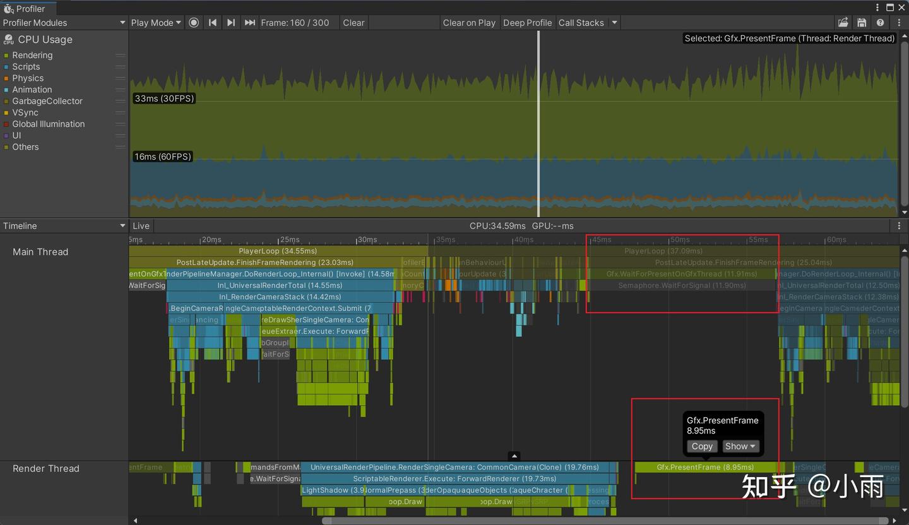Click the Frame: 160 / 300 counter
This screenshot has height=525, width=909.
point(295,23)
